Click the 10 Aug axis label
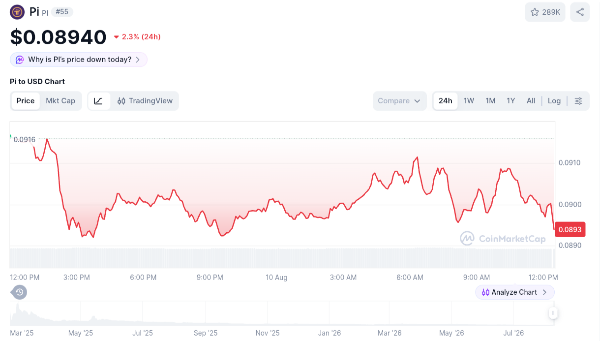Image resolution: width=600 pixels, height=341 pixels. [276, 278]
